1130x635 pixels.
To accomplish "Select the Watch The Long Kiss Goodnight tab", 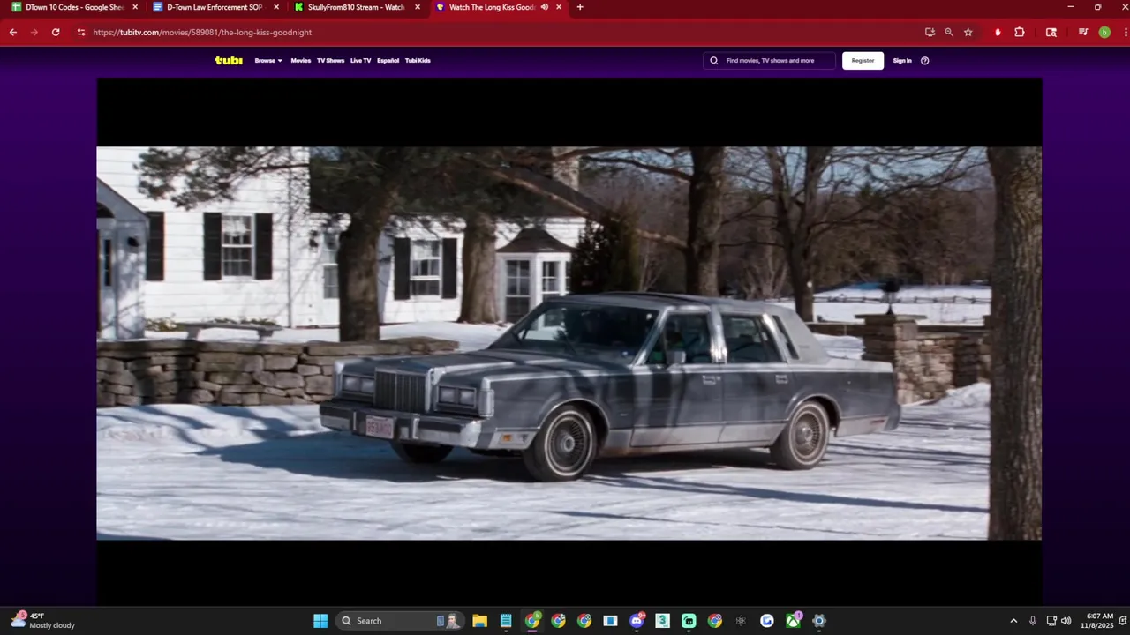I will 492,7.
